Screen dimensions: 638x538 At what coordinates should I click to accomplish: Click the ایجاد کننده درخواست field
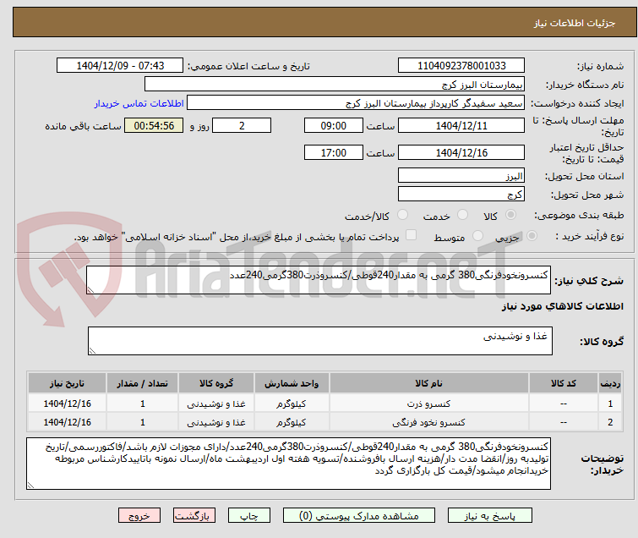click(x=356, y=103)
